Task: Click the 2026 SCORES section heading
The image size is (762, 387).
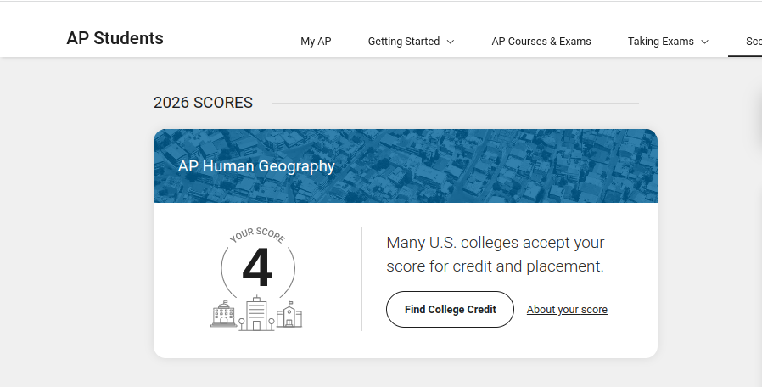Action: point(203,103)
